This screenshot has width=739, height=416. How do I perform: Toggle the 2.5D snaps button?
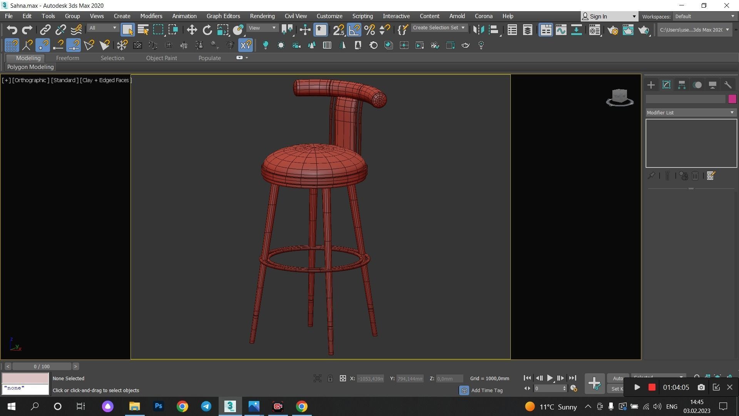tap(339, 30)
